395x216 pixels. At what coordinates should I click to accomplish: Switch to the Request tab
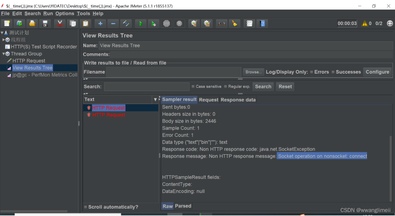click(209, 100)
